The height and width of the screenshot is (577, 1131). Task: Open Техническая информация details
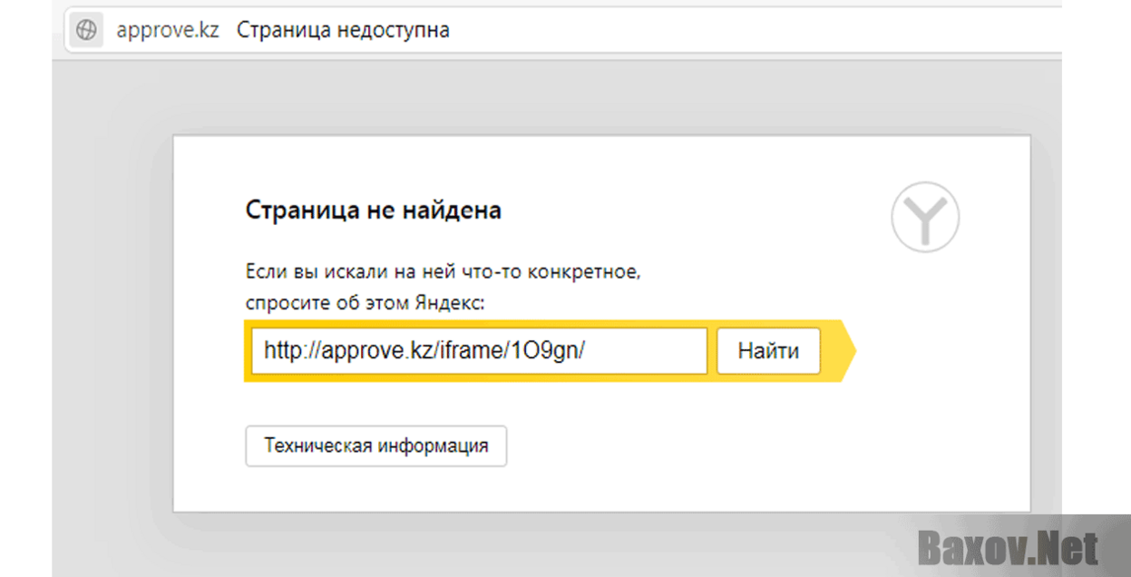point(376,445)
